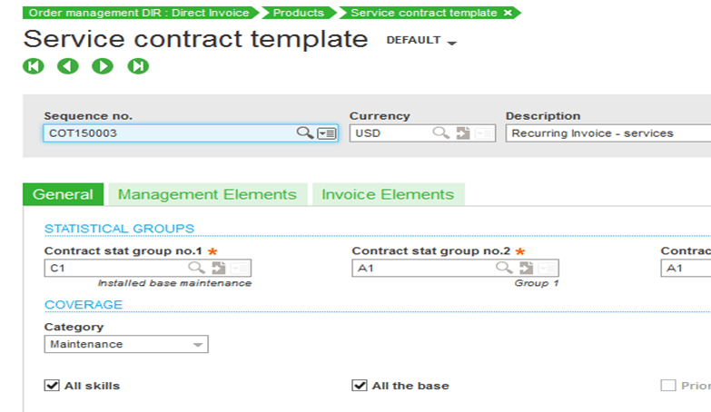Select the General tab
The image size is (711, 412).
click(x=63, y=194)
